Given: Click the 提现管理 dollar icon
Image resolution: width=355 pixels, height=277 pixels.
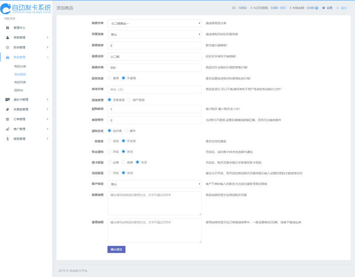Looking at the screenshot, I should (8, 139).
